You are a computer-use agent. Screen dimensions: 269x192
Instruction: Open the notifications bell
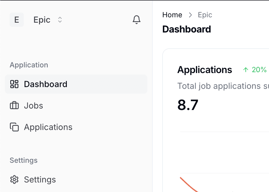[x=137, y=20]
